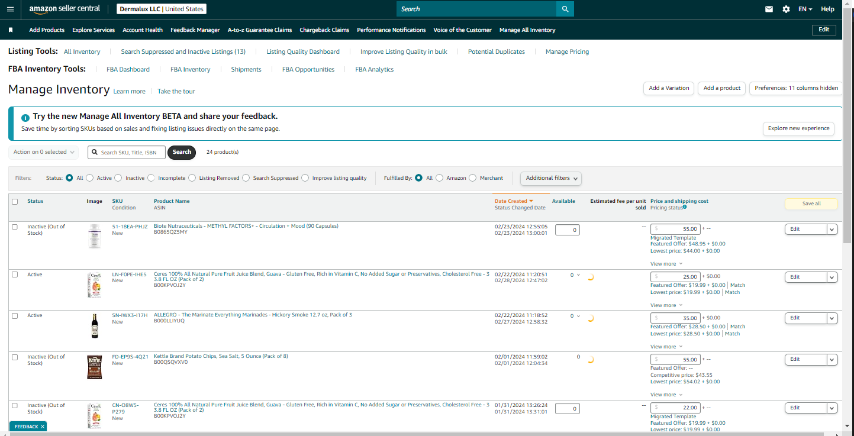The image size is (854, 436).
Task: Open Add Products menu item
Action: coord(47,30)
